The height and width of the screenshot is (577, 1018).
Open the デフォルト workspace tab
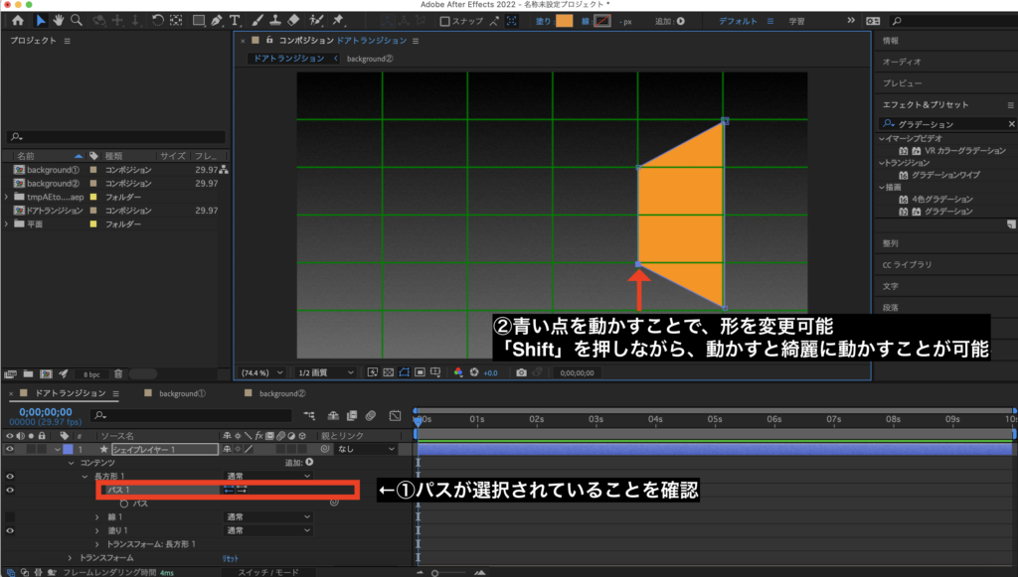[x=739, y=21]
